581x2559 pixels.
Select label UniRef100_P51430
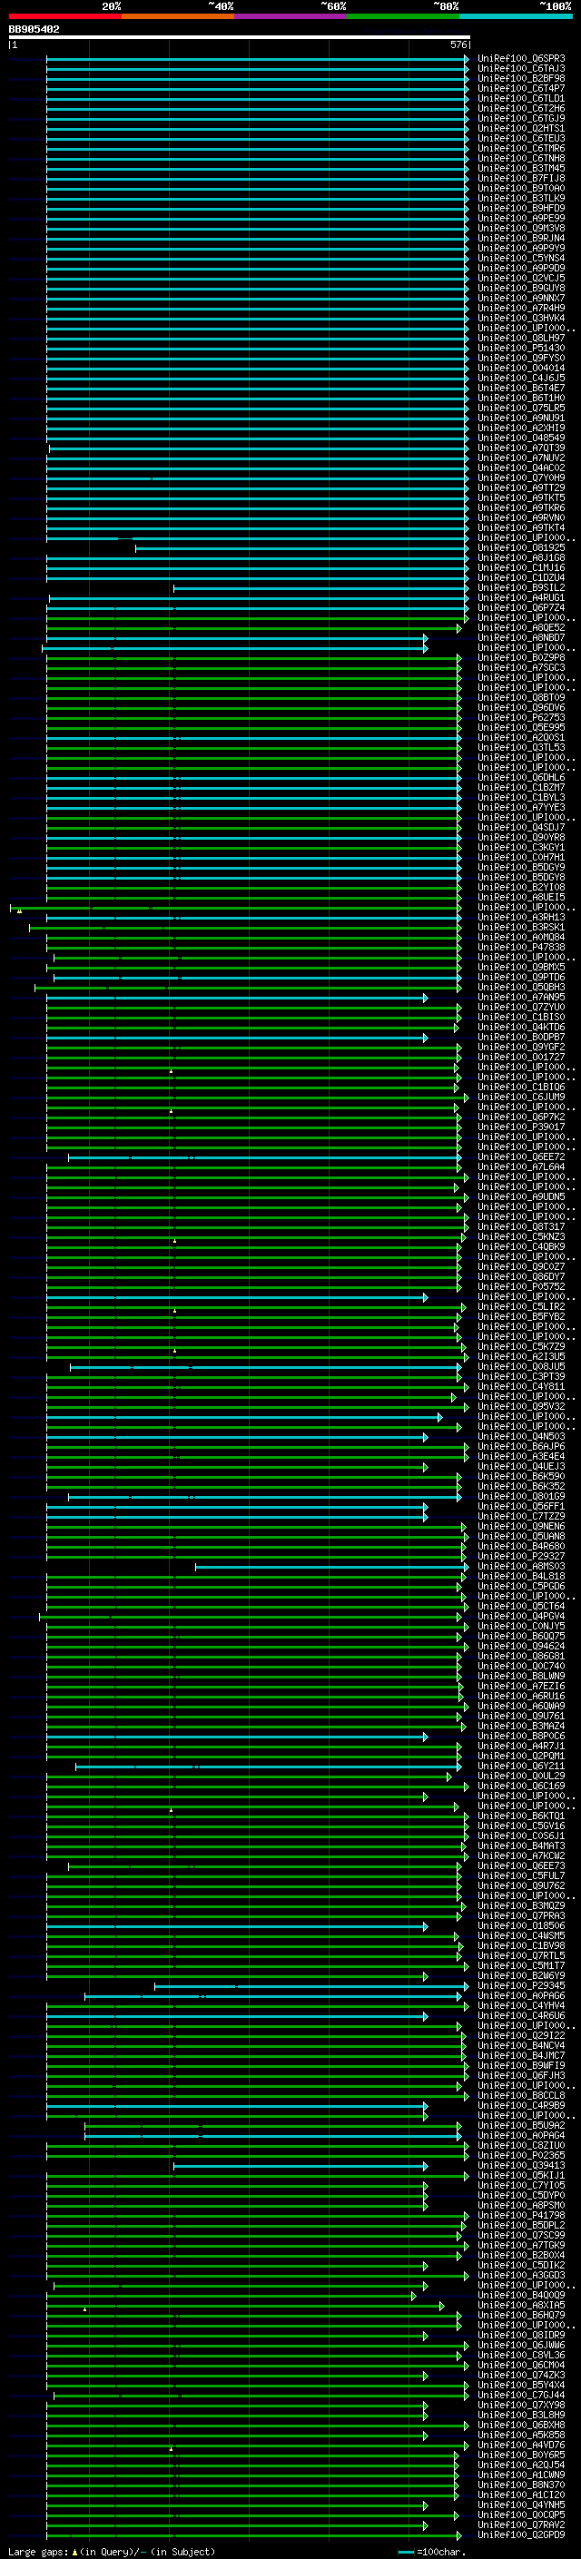(x=521, y=349)
